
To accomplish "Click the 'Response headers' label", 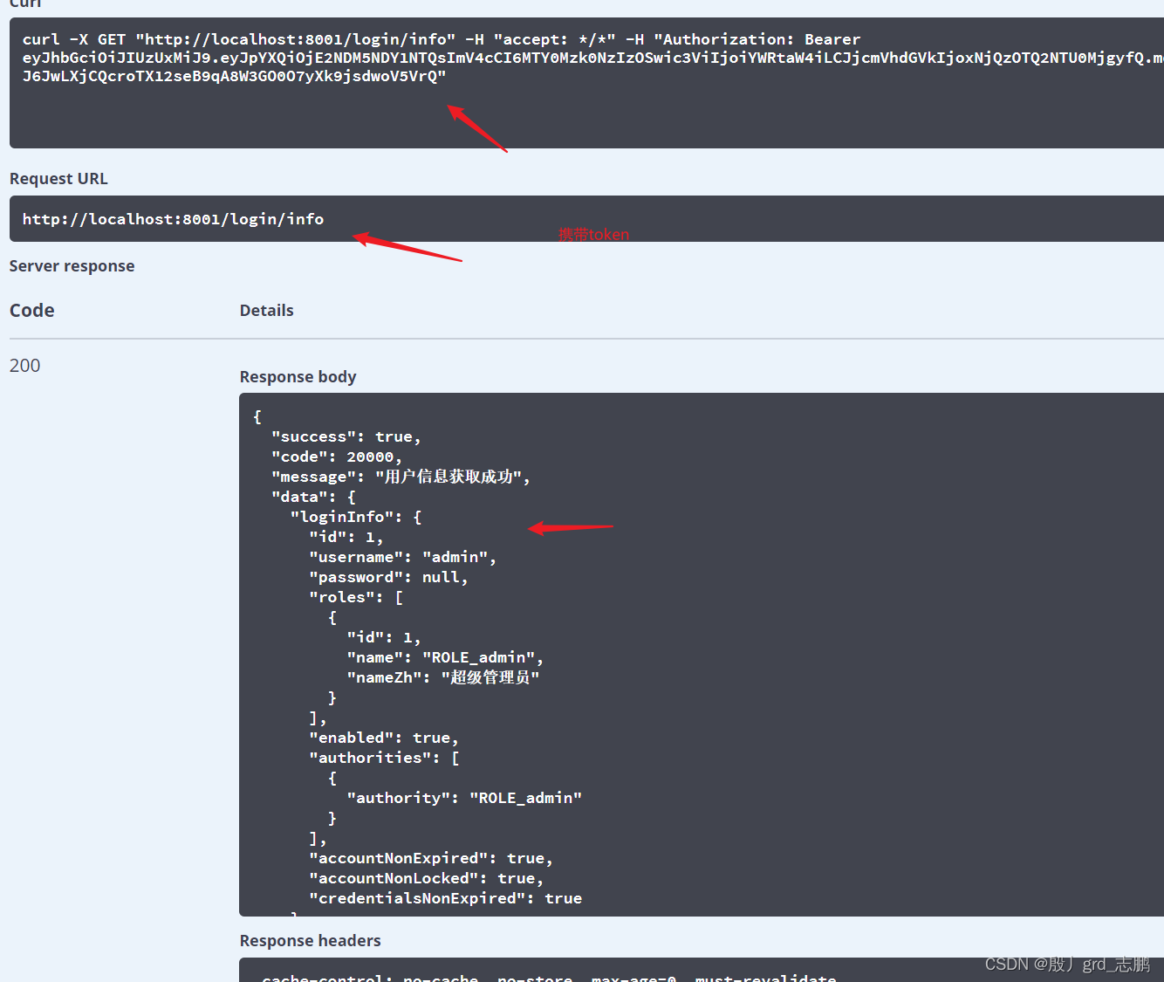I will (x=310, y=941).
